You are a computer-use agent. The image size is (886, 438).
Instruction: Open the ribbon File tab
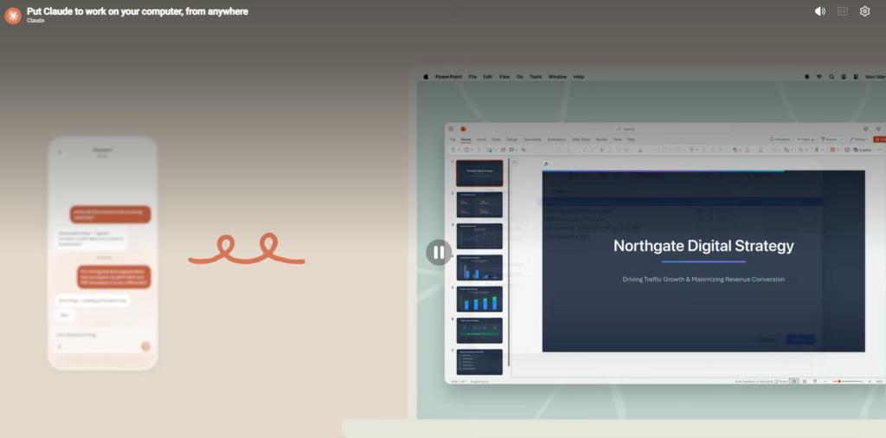[x=453, y=139]
